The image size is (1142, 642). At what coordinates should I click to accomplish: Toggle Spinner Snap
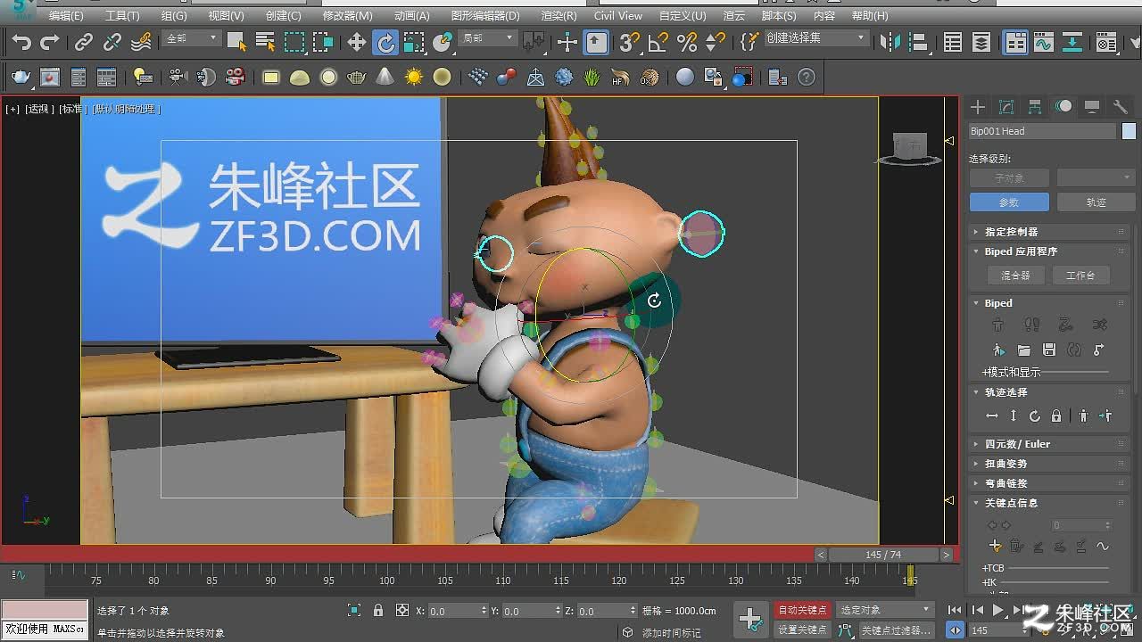click(x=716, y=42)
